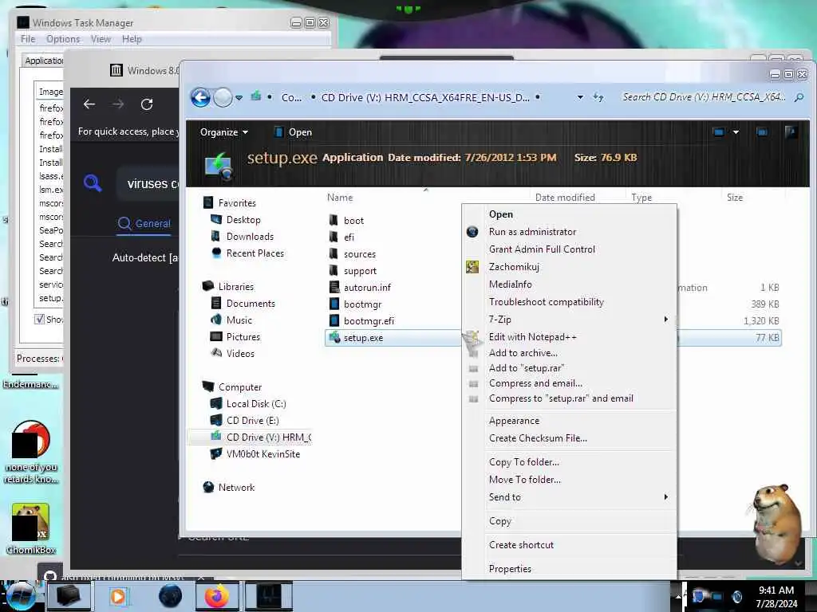The image size is (817, 612).
Task: Click the Explorer Forward navigation button
Action: point(223,97)
